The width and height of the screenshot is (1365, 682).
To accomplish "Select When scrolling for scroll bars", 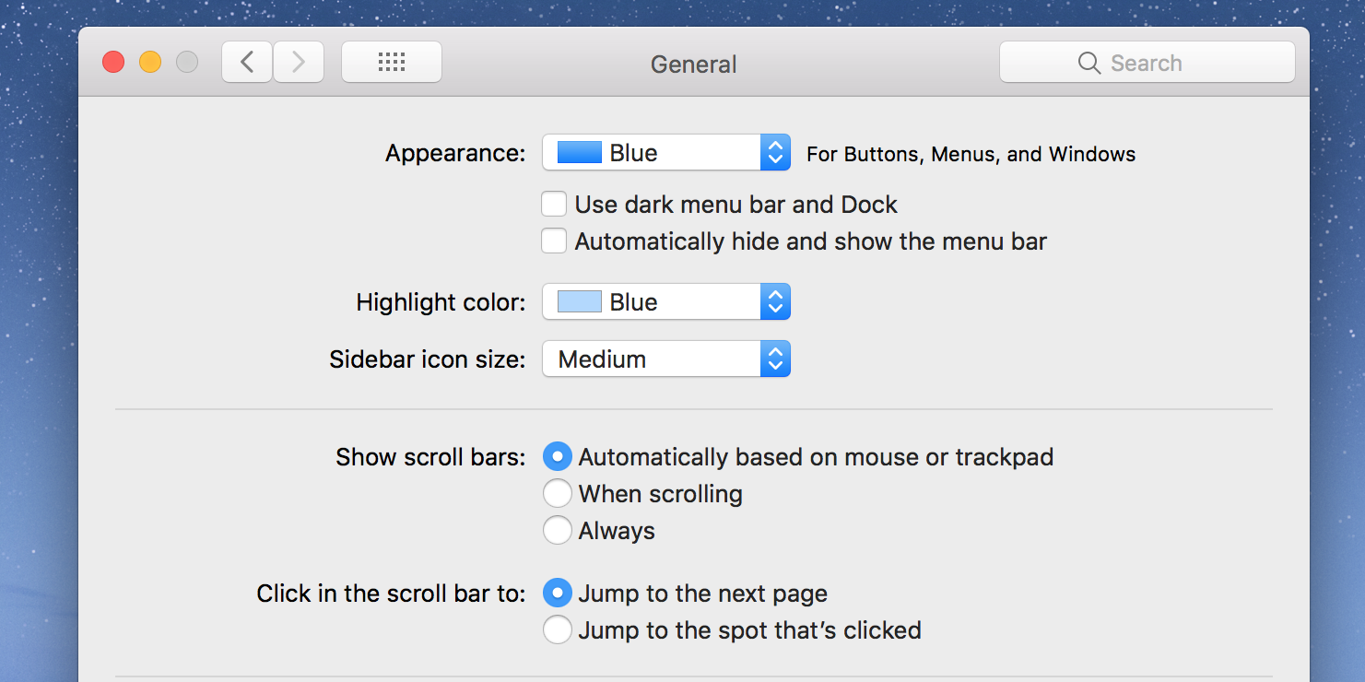I will click(x=557, y=494).
